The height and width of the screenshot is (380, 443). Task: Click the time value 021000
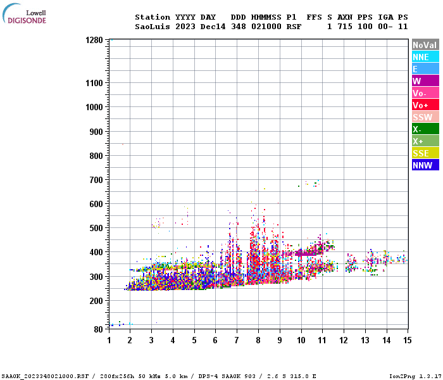(x=266, y=27)
